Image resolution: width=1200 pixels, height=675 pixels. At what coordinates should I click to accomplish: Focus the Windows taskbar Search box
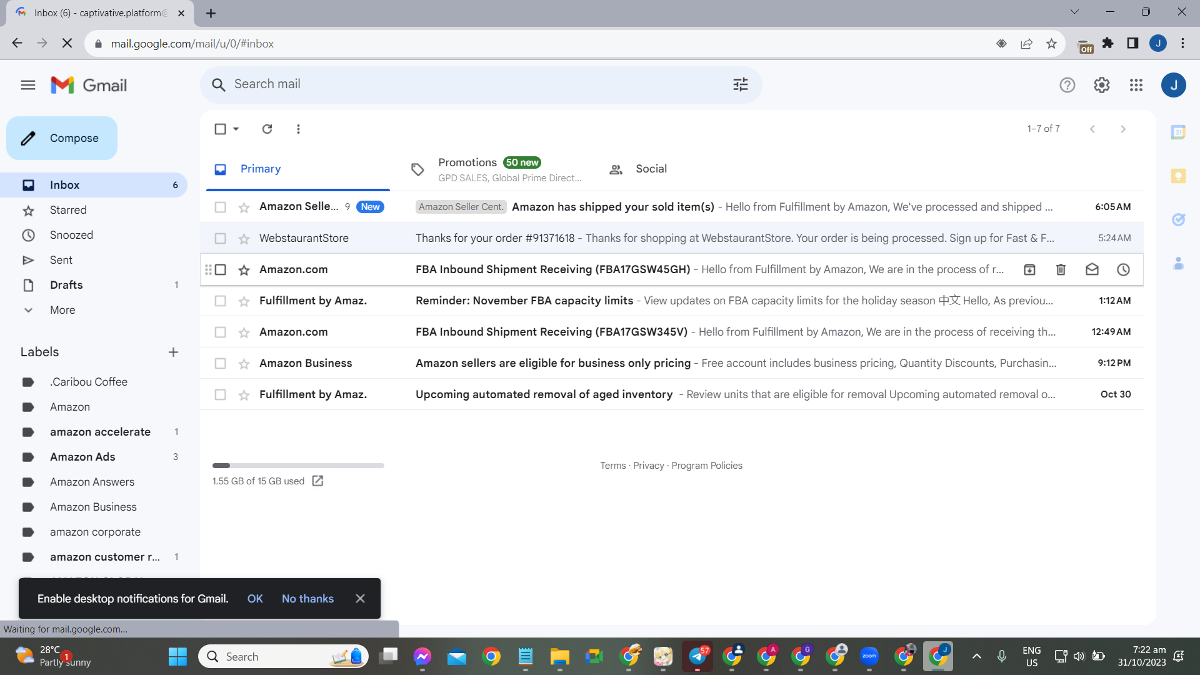pyautogui.click(x=283, y=656)
